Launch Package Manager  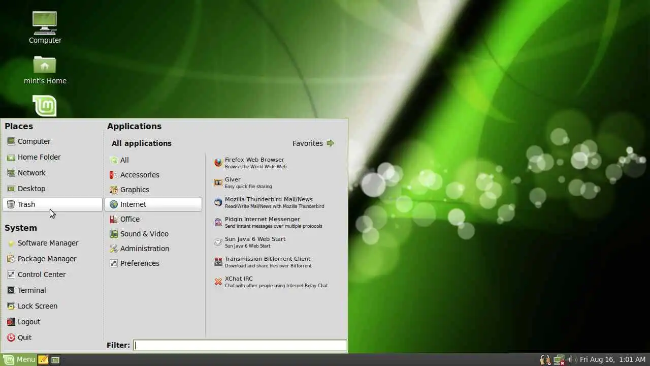[52, 259]
